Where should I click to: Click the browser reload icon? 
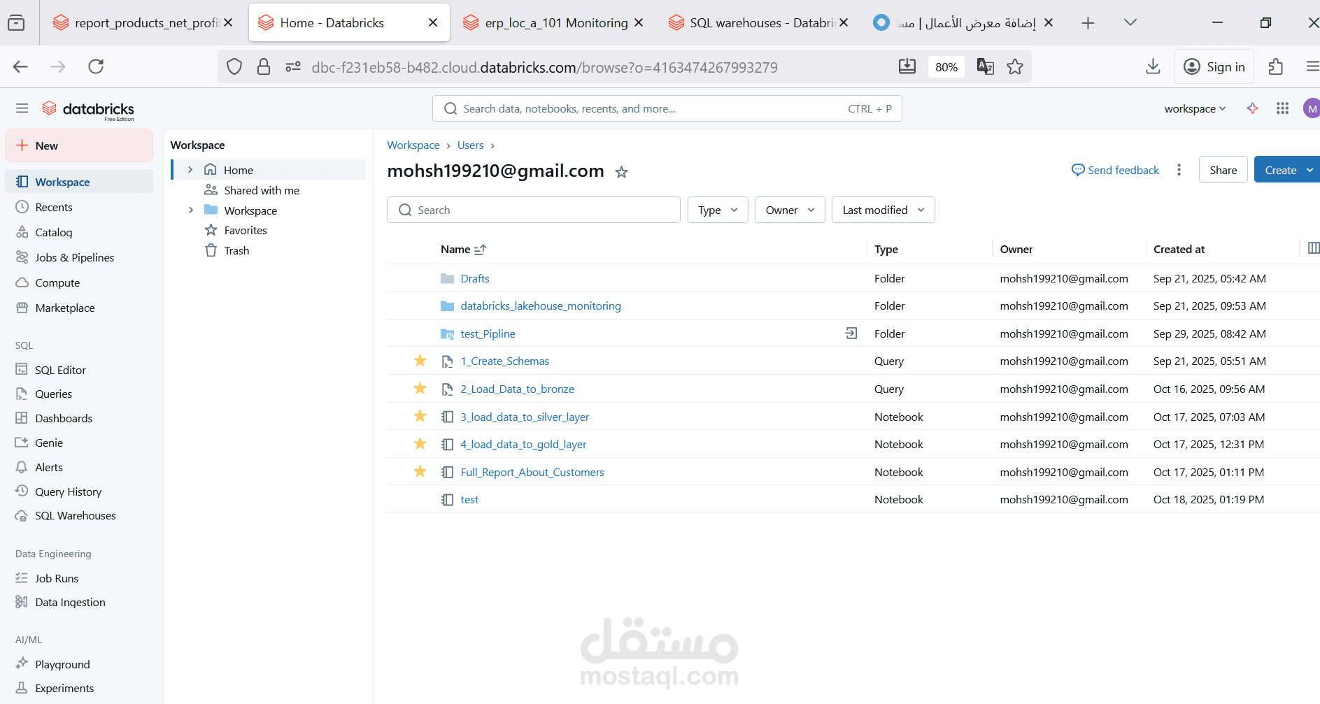pos(96,66)
